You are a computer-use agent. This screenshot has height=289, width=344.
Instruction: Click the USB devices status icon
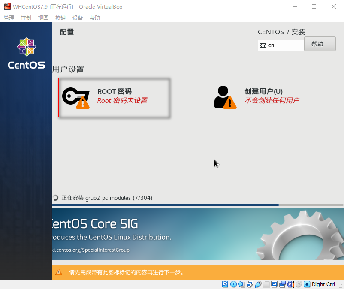coord(258,284)
